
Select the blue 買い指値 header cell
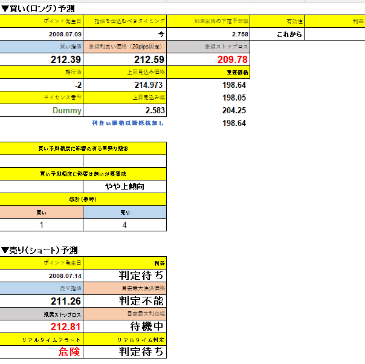[x=42, y=47]
